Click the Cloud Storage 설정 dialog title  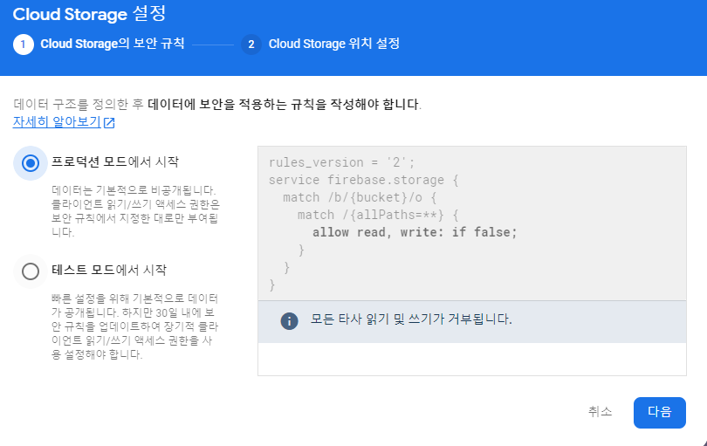pos(89,14)
